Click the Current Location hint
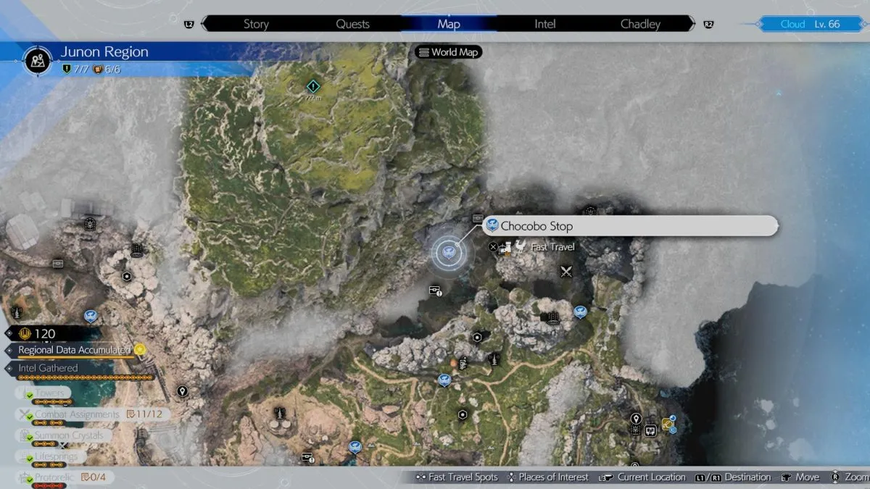This screenshot has width=870, height=489. (642, 477)
